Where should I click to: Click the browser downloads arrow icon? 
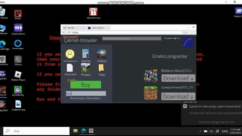185,32
